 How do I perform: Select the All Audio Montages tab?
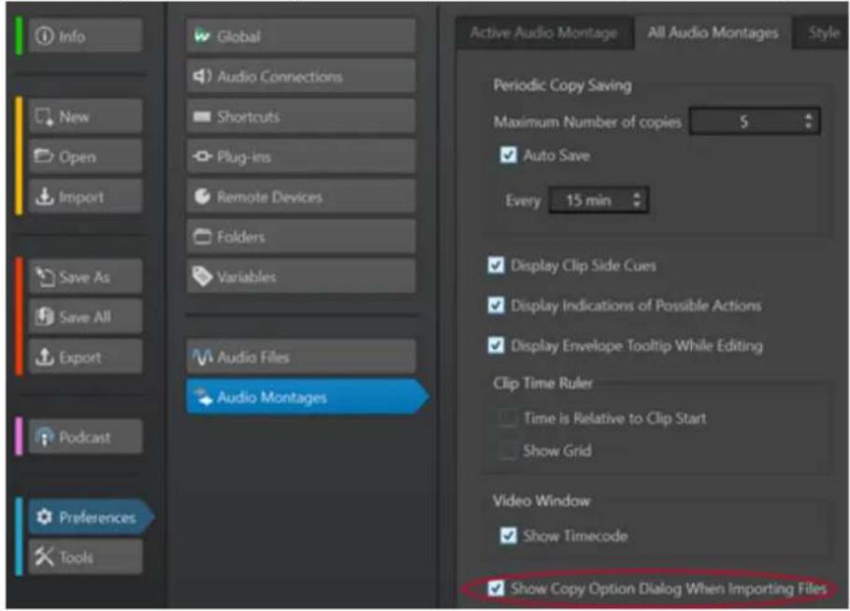pos(713,33)
